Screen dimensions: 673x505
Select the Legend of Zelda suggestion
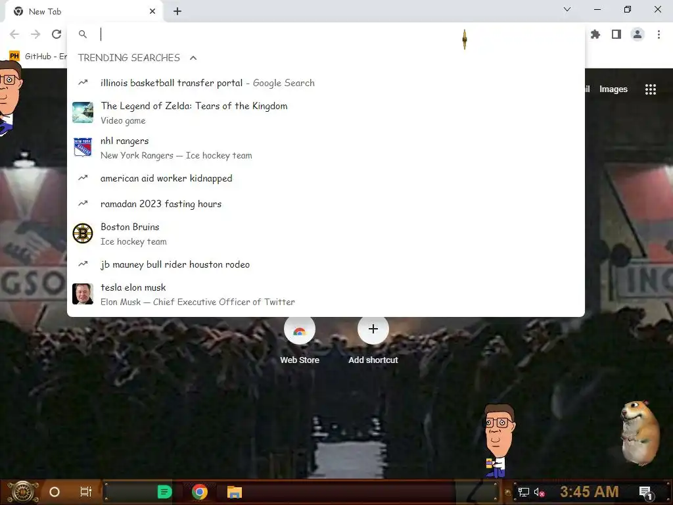326,112
